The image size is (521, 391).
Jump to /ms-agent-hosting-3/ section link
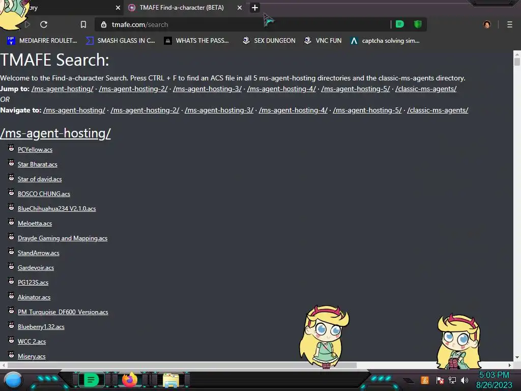pos(208,89)
